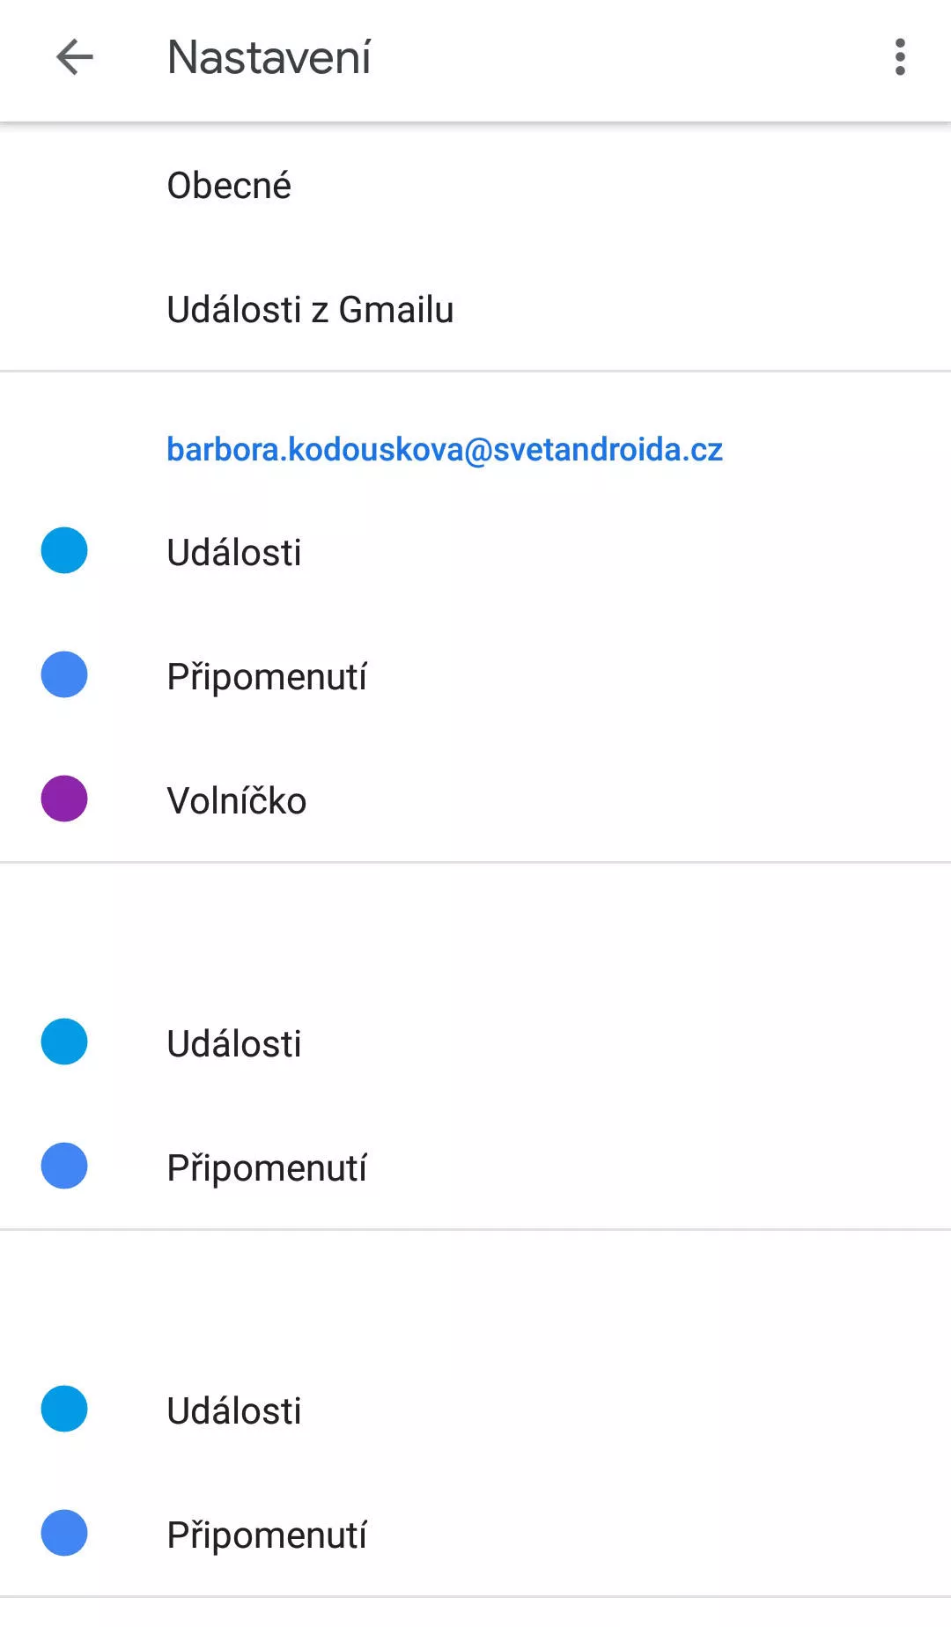Click the blue Události dot under the barbora account

pos(64,551)
